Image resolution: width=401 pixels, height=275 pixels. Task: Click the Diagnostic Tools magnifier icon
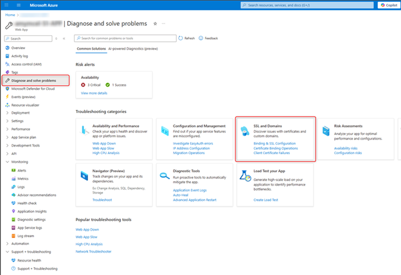click(x=165, y=176)
